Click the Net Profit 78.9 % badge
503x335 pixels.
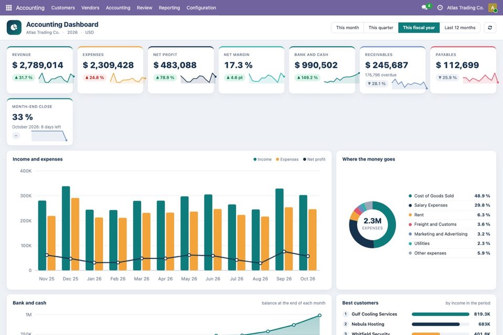(x=165, y=78)
